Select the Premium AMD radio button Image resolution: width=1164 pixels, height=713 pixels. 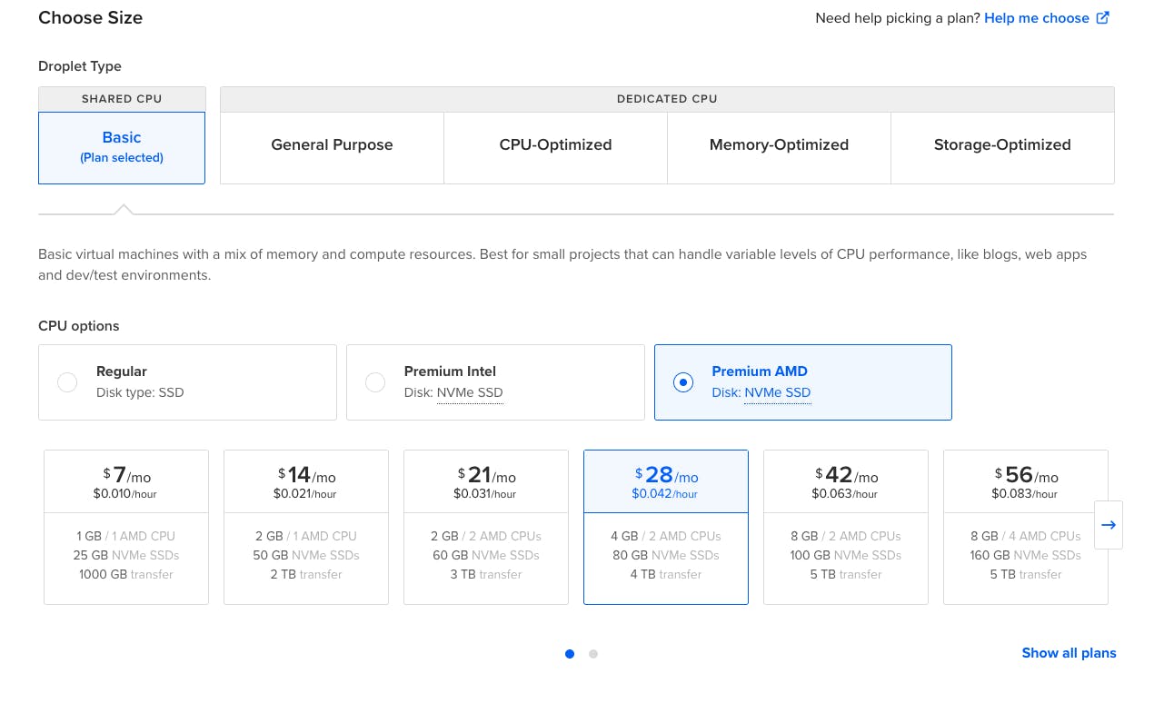pos(682,382)
